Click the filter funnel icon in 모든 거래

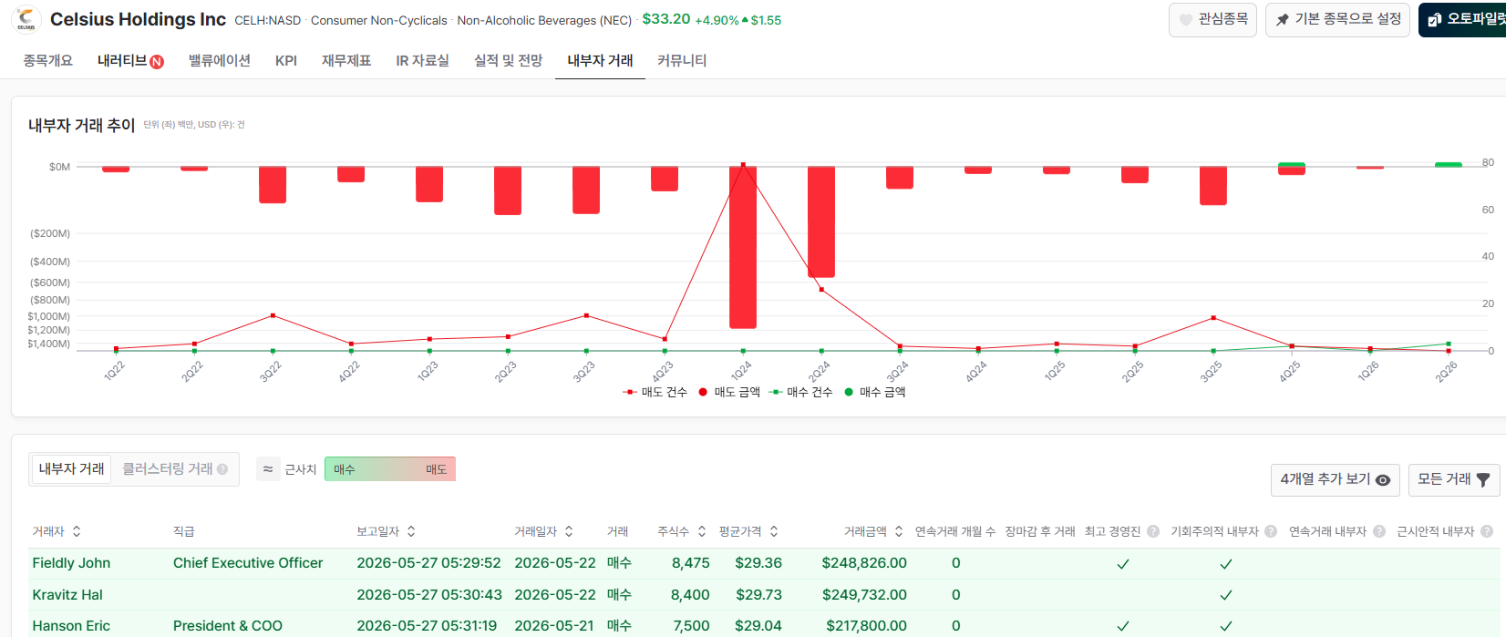coord(1483,480)
